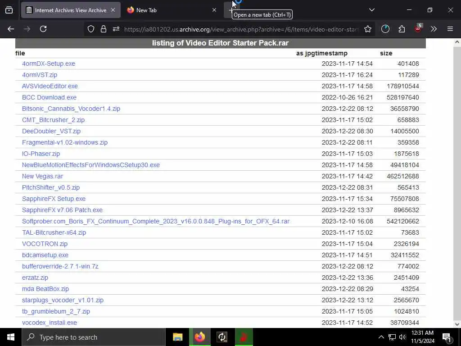
Task: Select the size value 542120662
Action: pyautogui.click(x=403, y=221)
